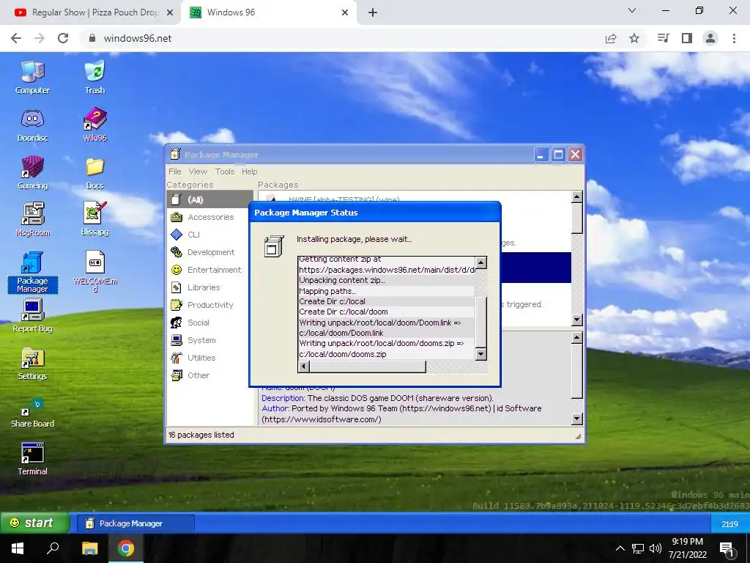Launch the Doordisc desktop icon
Image resolution: width=750 pixels, height=563 pixels.
(x=32, y=125)
